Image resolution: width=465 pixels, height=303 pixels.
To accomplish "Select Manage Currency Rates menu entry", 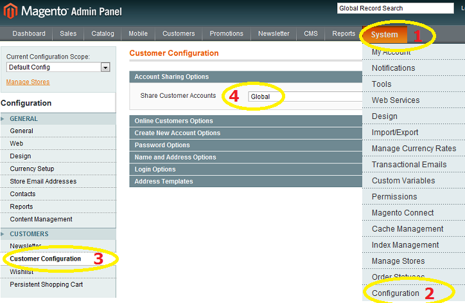I will tap(414, 148).
